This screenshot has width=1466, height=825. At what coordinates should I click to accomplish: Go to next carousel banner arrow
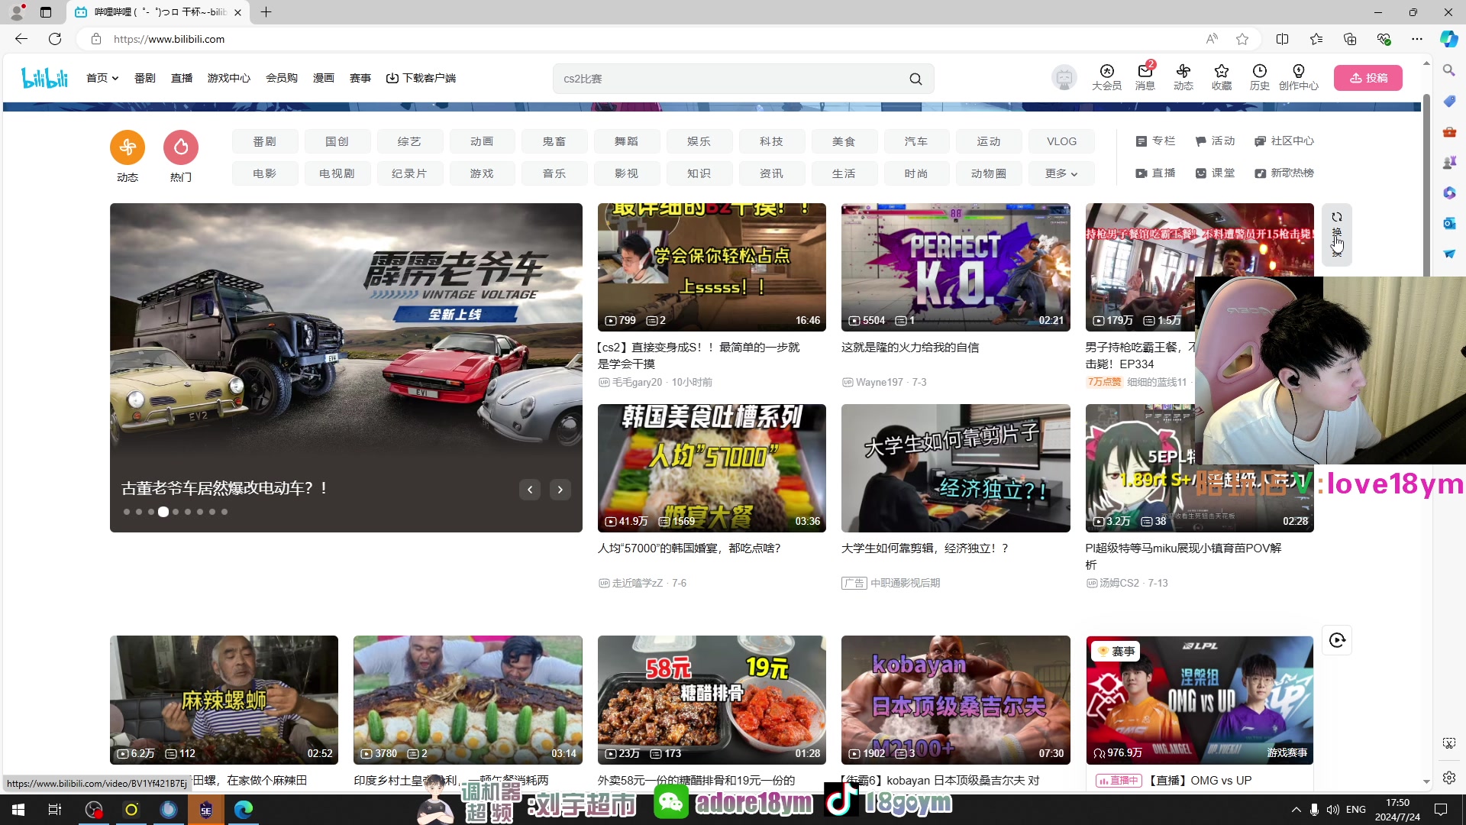coord(560,490)
